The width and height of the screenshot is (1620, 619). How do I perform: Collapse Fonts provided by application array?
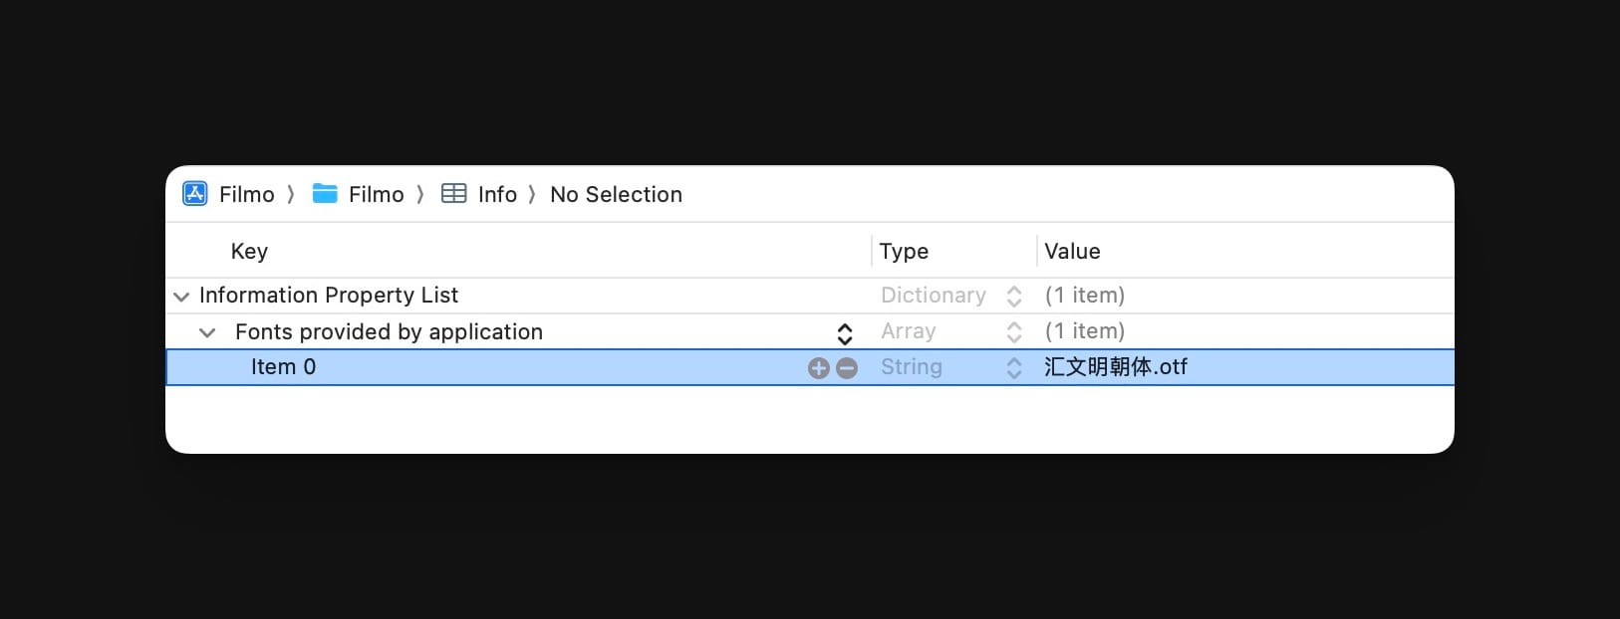(207, 332)
